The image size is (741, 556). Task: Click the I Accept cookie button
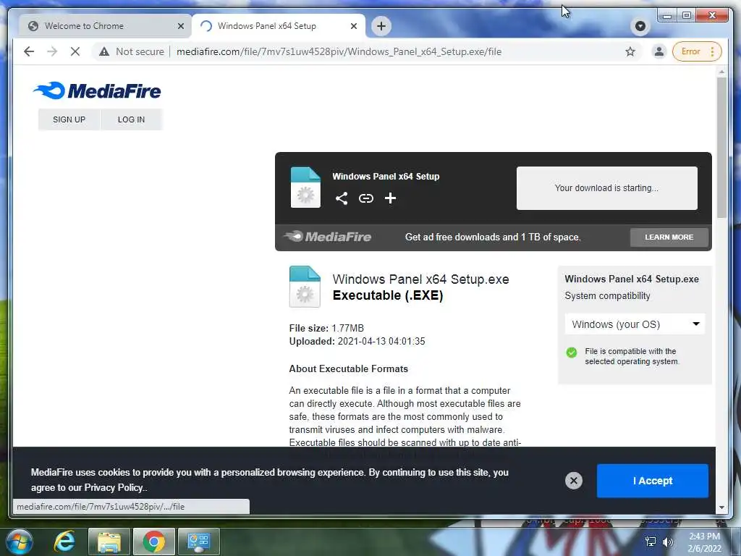coord(653,481)
